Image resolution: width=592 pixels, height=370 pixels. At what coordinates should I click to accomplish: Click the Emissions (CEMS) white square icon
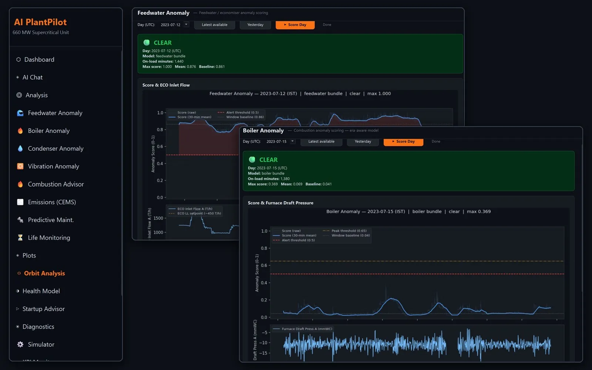20,202
